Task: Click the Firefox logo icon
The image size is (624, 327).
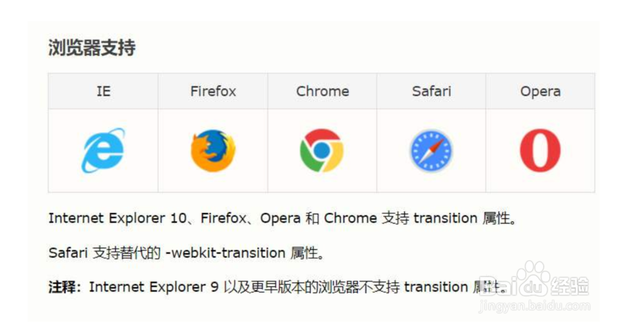Action: (213, 150)
